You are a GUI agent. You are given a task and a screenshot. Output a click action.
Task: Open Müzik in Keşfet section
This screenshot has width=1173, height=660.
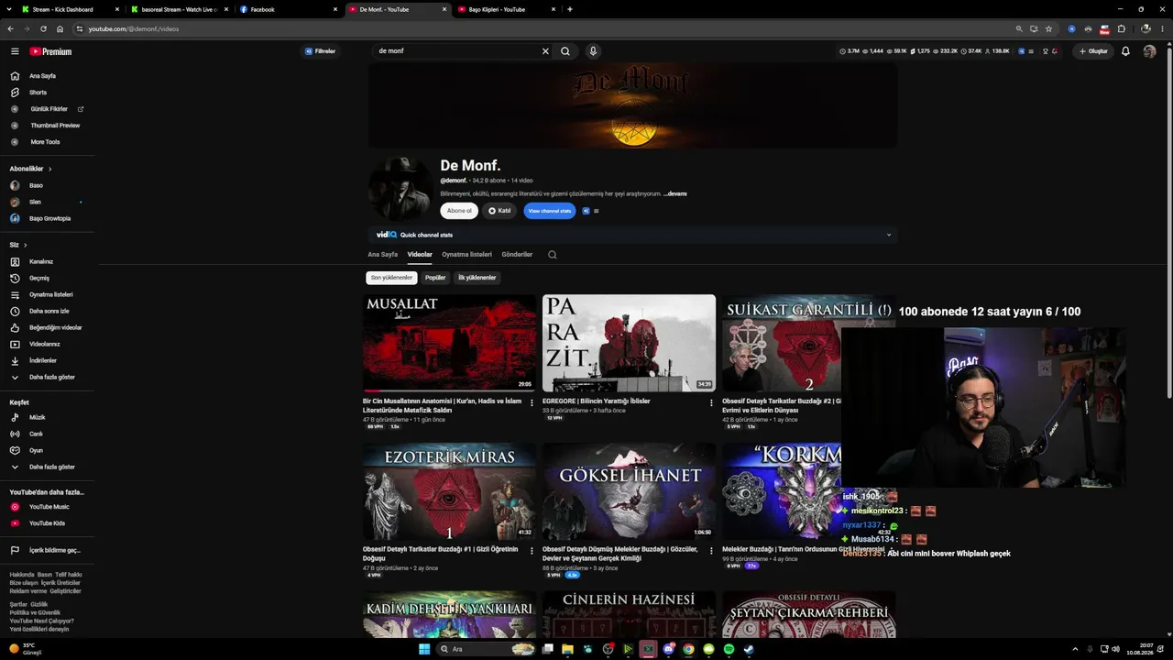click(37, 417)
